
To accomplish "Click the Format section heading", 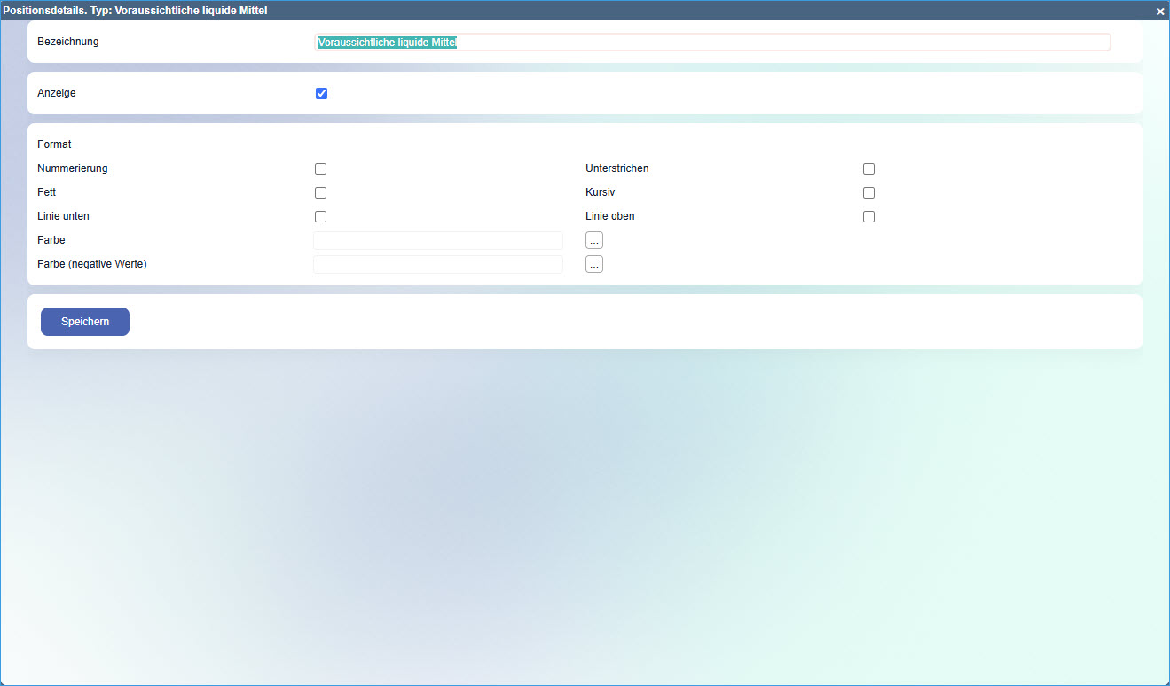I will [54, 144].
